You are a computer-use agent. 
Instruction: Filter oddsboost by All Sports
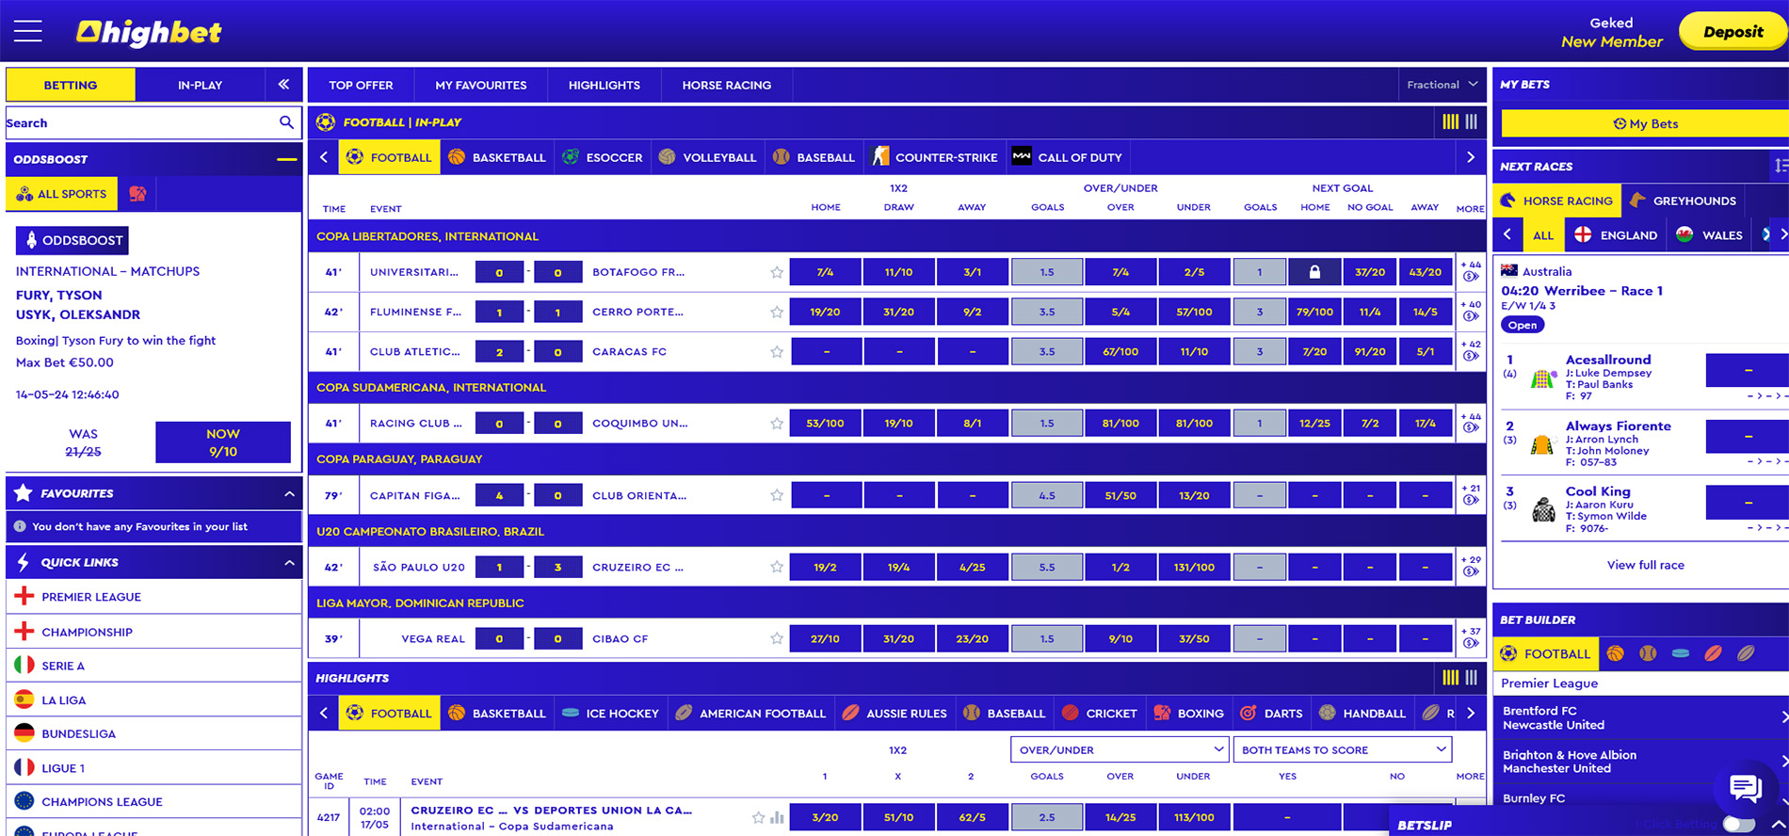[62, 194]
